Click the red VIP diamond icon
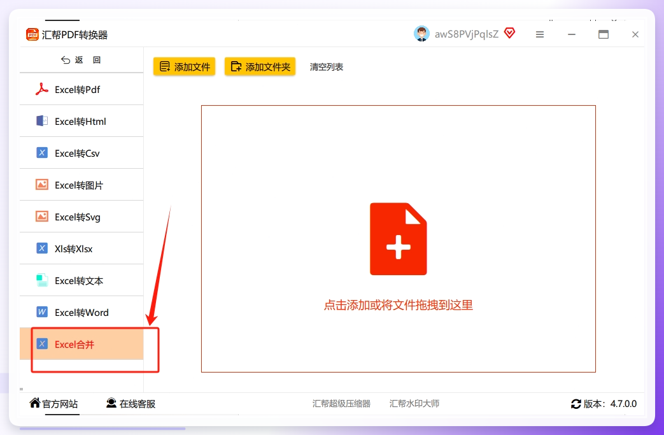This screenshot has width=664, height=435. point(509,33)
